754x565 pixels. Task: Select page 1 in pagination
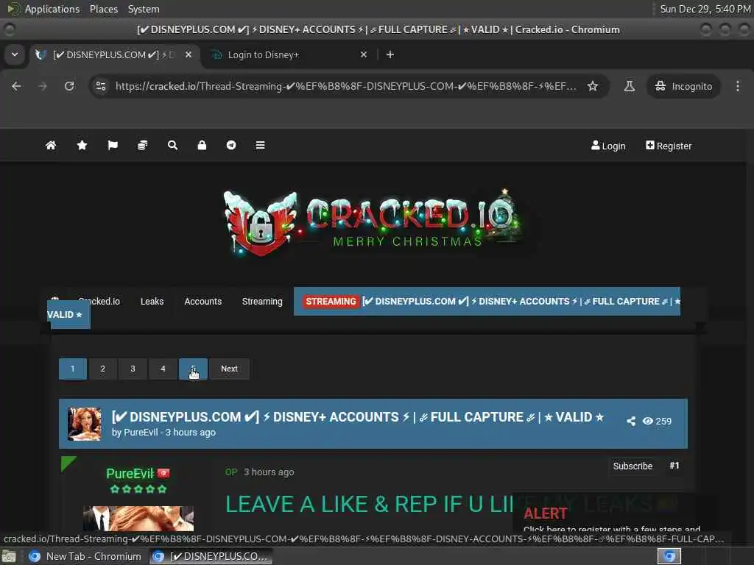73,369
